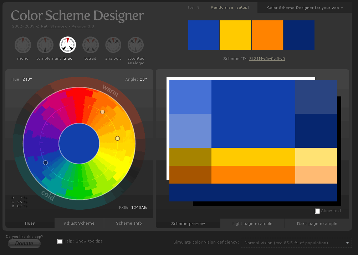The width and height of the screenshot is (358, 255).
Task: Select the triad scheme icon
Action: [x=68, y=45]
